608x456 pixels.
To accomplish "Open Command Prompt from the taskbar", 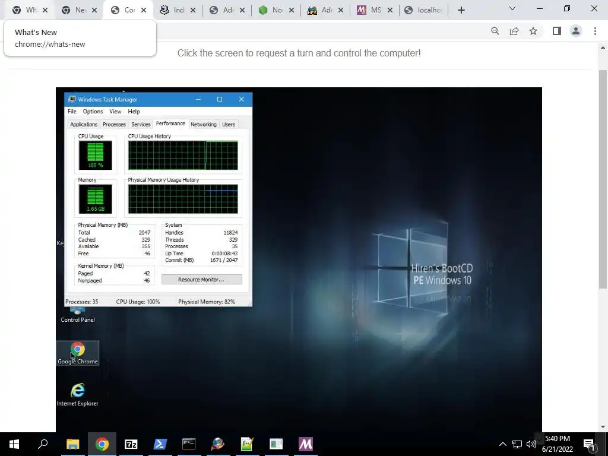I will [189, 444].
